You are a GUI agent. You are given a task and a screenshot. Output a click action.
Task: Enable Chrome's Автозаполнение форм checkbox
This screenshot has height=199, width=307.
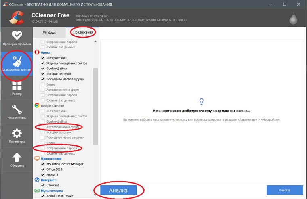pyautogui.click(x=43, y=127)
